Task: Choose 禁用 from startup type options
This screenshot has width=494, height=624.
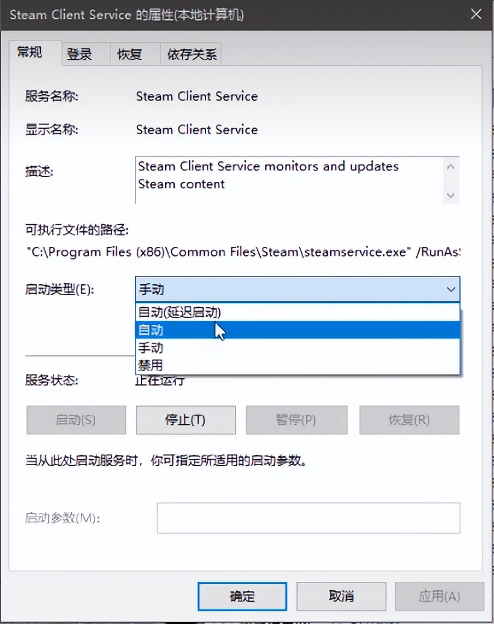Action: [x=298, y=365]
